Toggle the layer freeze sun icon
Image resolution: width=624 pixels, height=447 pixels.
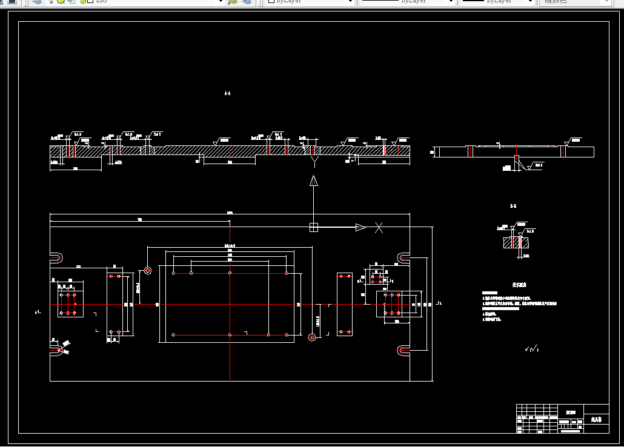[x=61, y=2]
